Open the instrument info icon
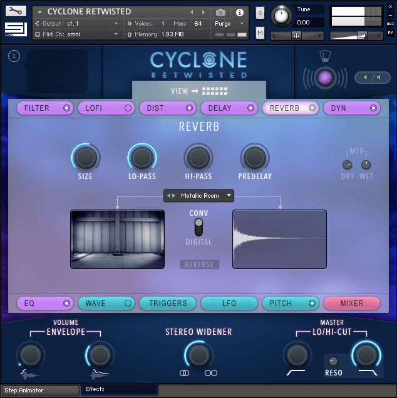 pyautogui.click(x=239, y=12)
